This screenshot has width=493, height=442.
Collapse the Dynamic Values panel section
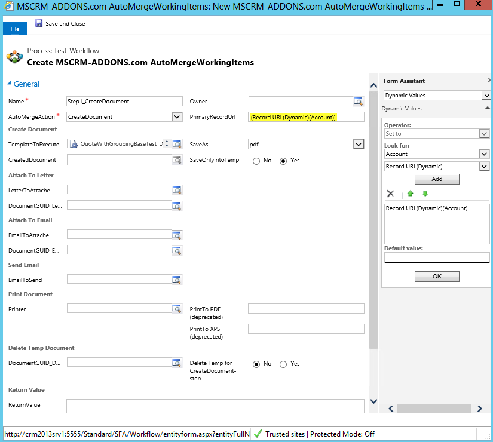tap(488, 108)
